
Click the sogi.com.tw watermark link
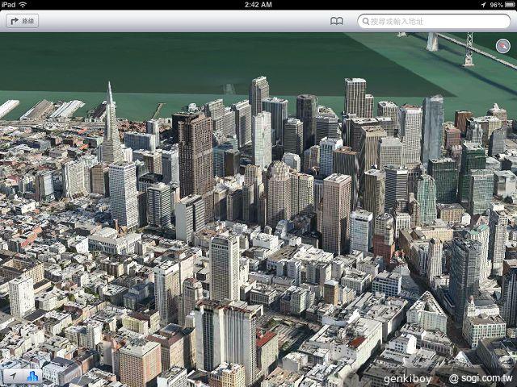coord(481,377)
